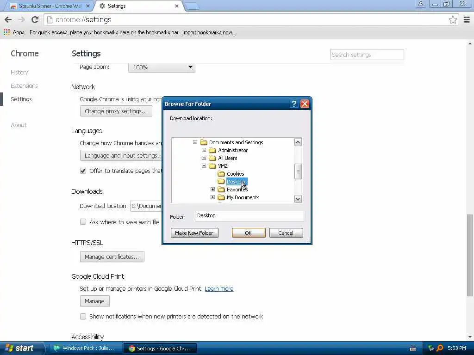
Task: Collapse the Documents and Settings tree node
Action: [x=195, y=142]
